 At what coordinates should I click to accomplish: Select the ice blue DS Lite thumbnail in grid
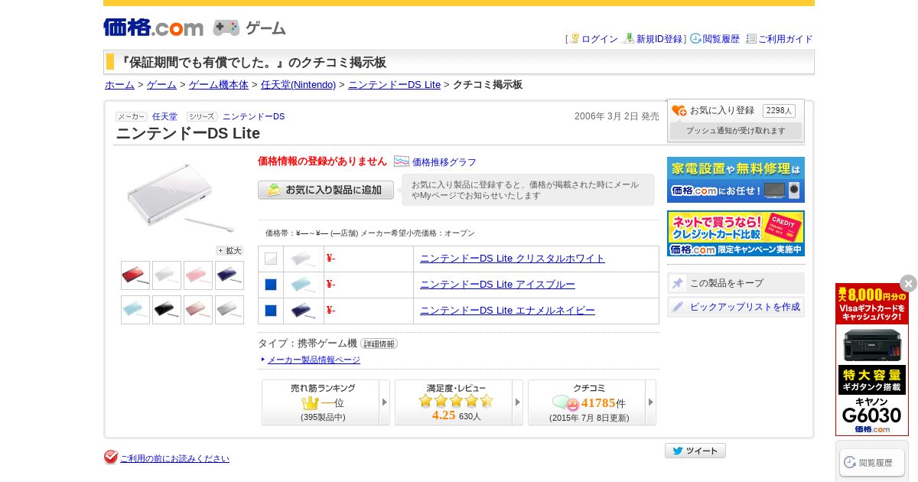pyautogui.click(x=135, y=310)
